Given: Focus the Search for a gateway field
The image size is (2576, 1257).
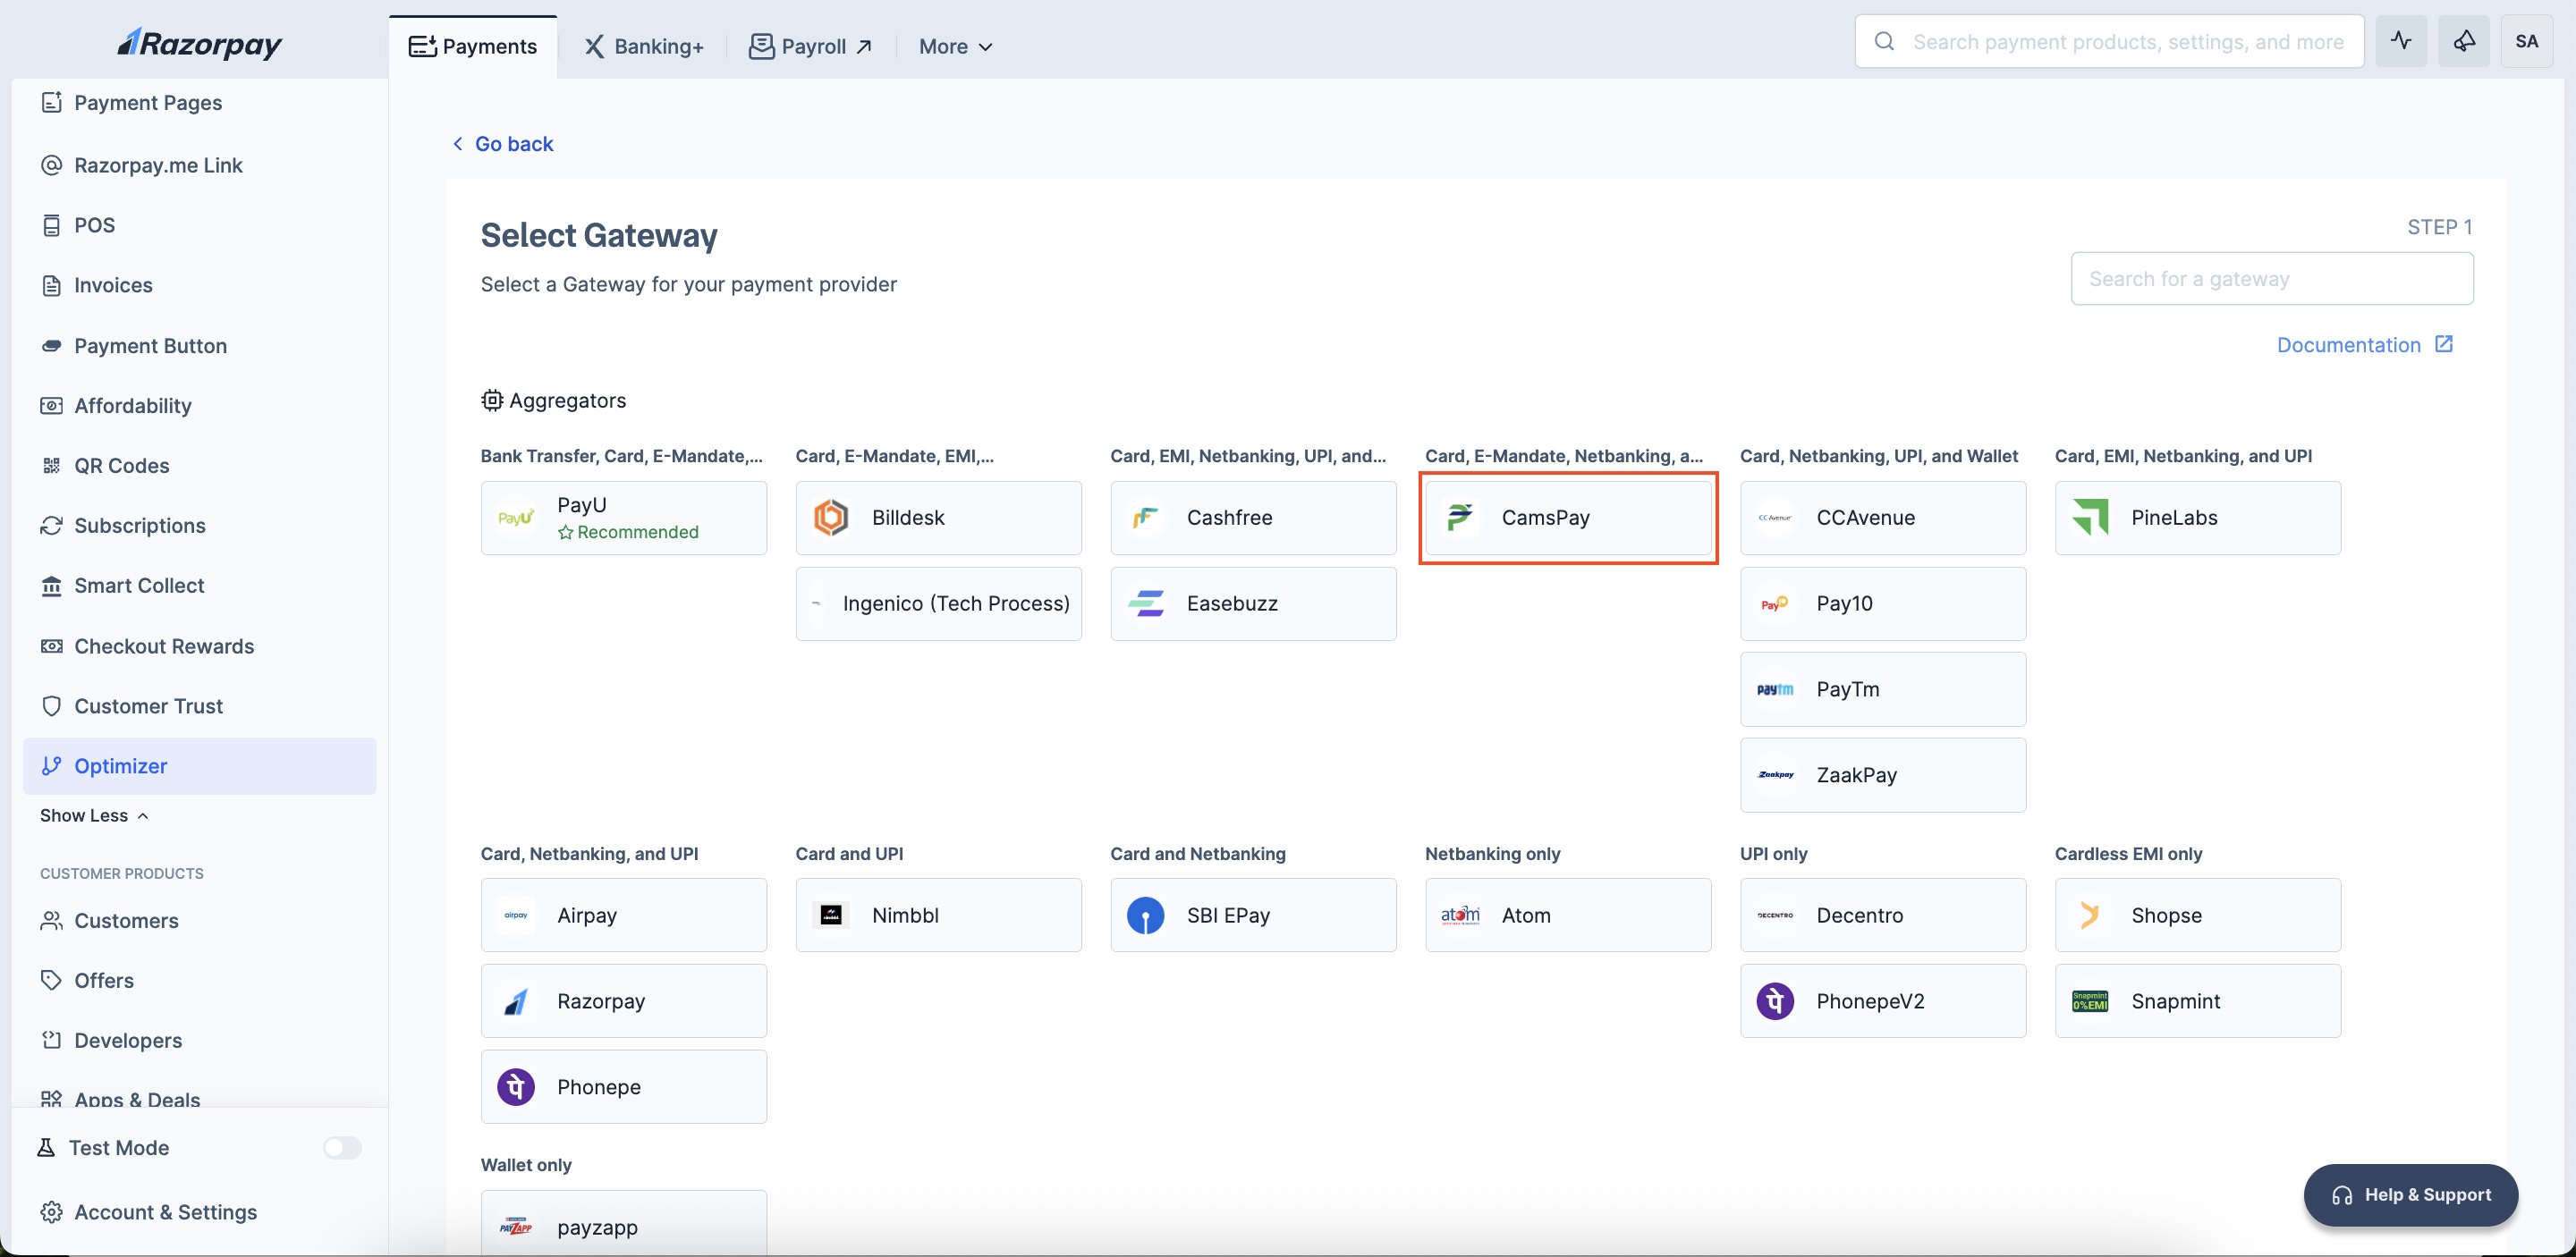Looking at the screenshot, I should pyautogui.click(x=2272, y=279).
